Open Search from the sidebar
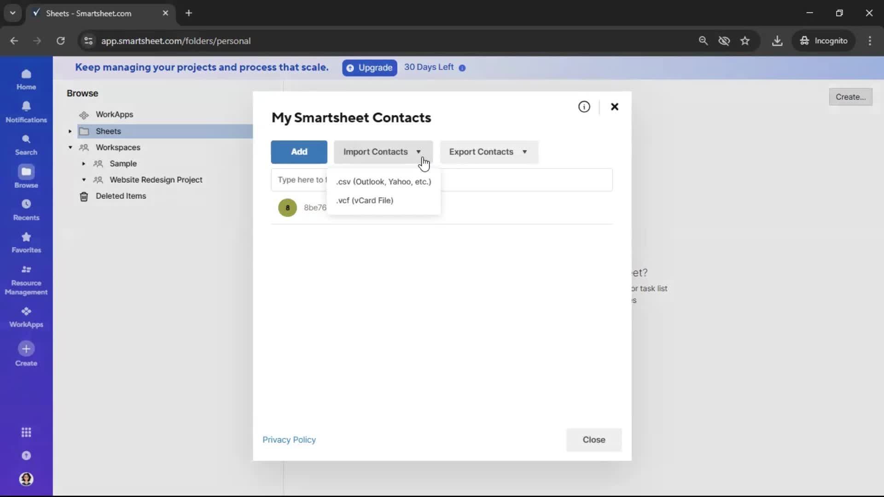 (x=26, y=144)
